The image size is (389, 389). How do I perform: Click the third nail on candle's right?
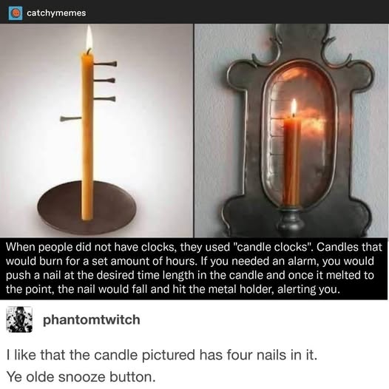[104, 99]
